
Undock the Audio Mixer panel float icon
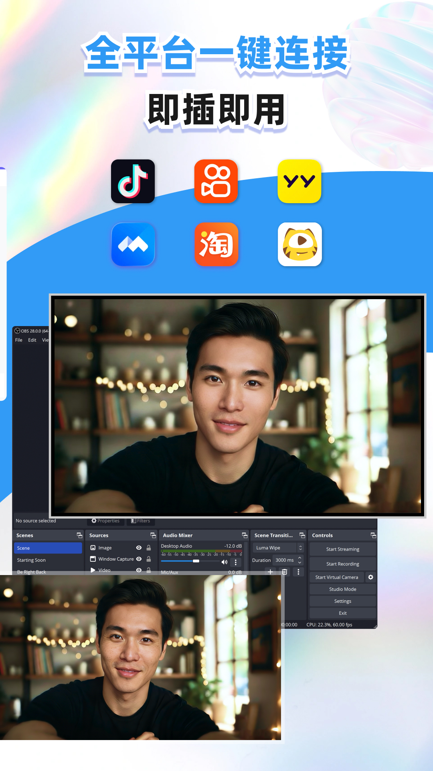point(245,535)
